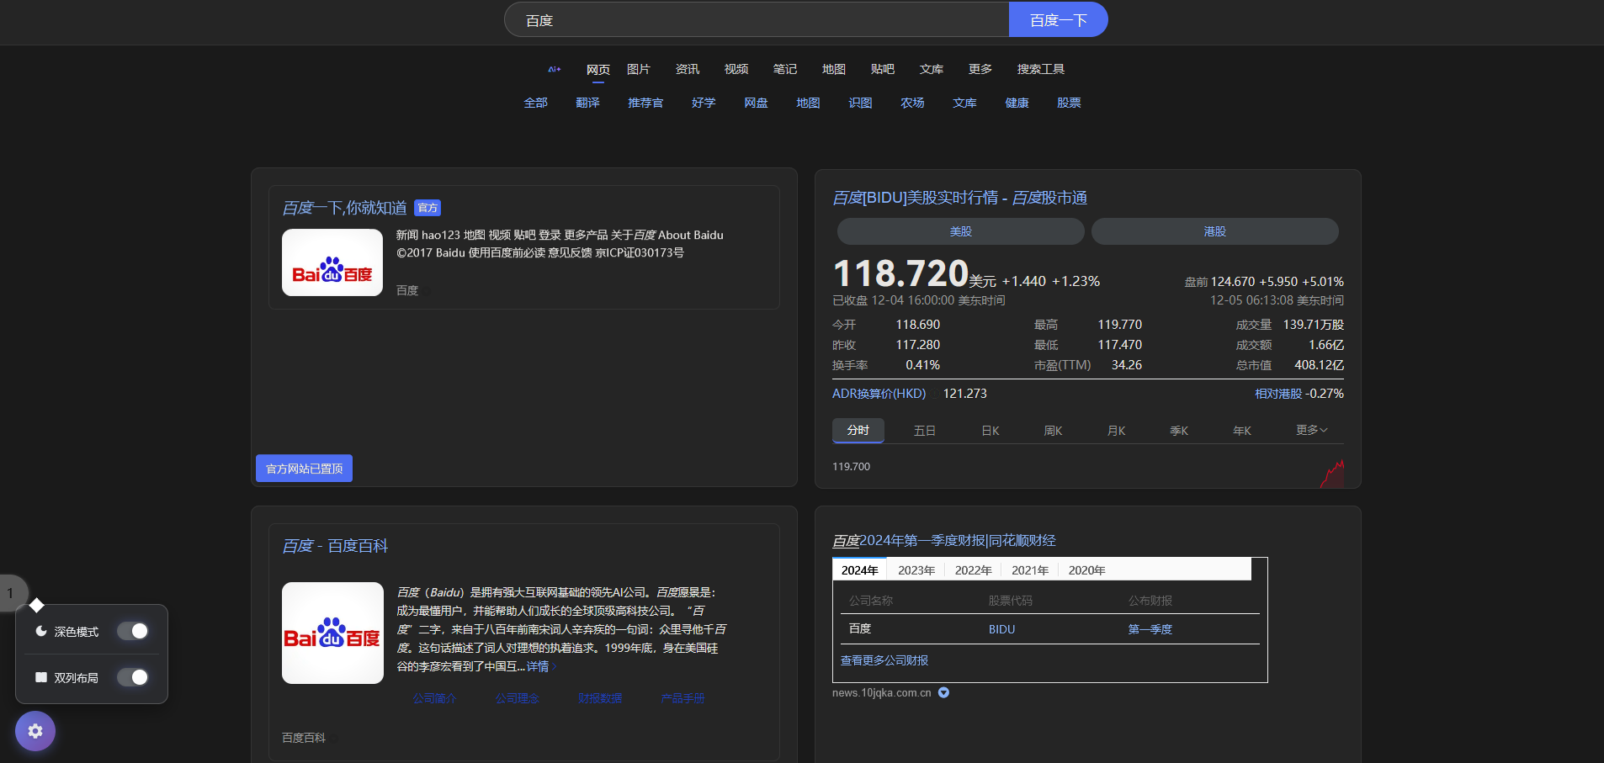Open the 翻译 quick link

coord(588,103)
